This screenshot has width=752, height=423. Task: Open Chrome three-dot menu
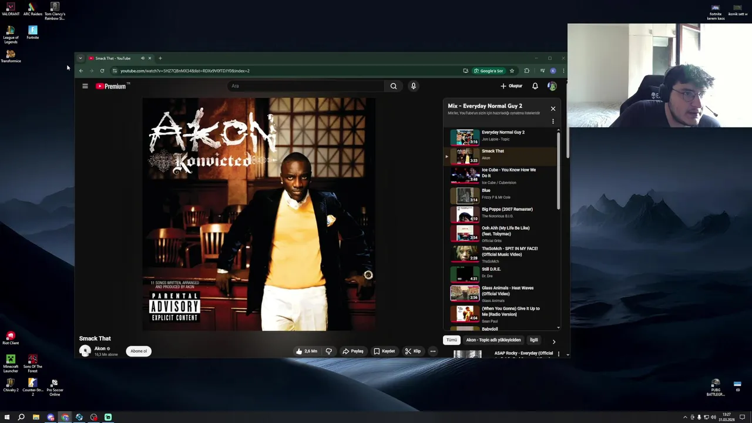[x=563, y=71]
